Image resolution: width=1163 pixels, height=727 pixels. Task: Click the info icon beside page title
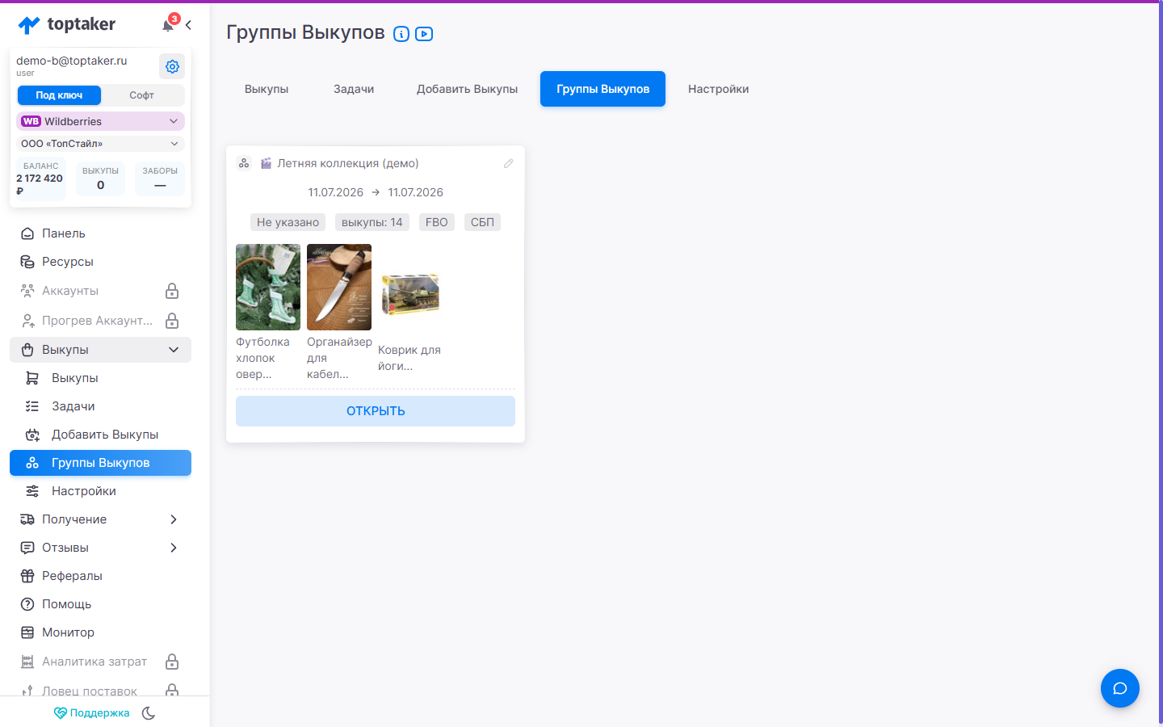point(401,34)
